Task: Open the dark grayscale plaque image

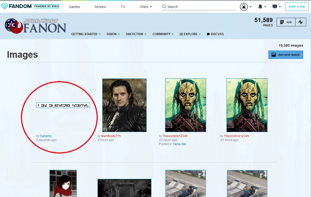Action: point(124,188)
